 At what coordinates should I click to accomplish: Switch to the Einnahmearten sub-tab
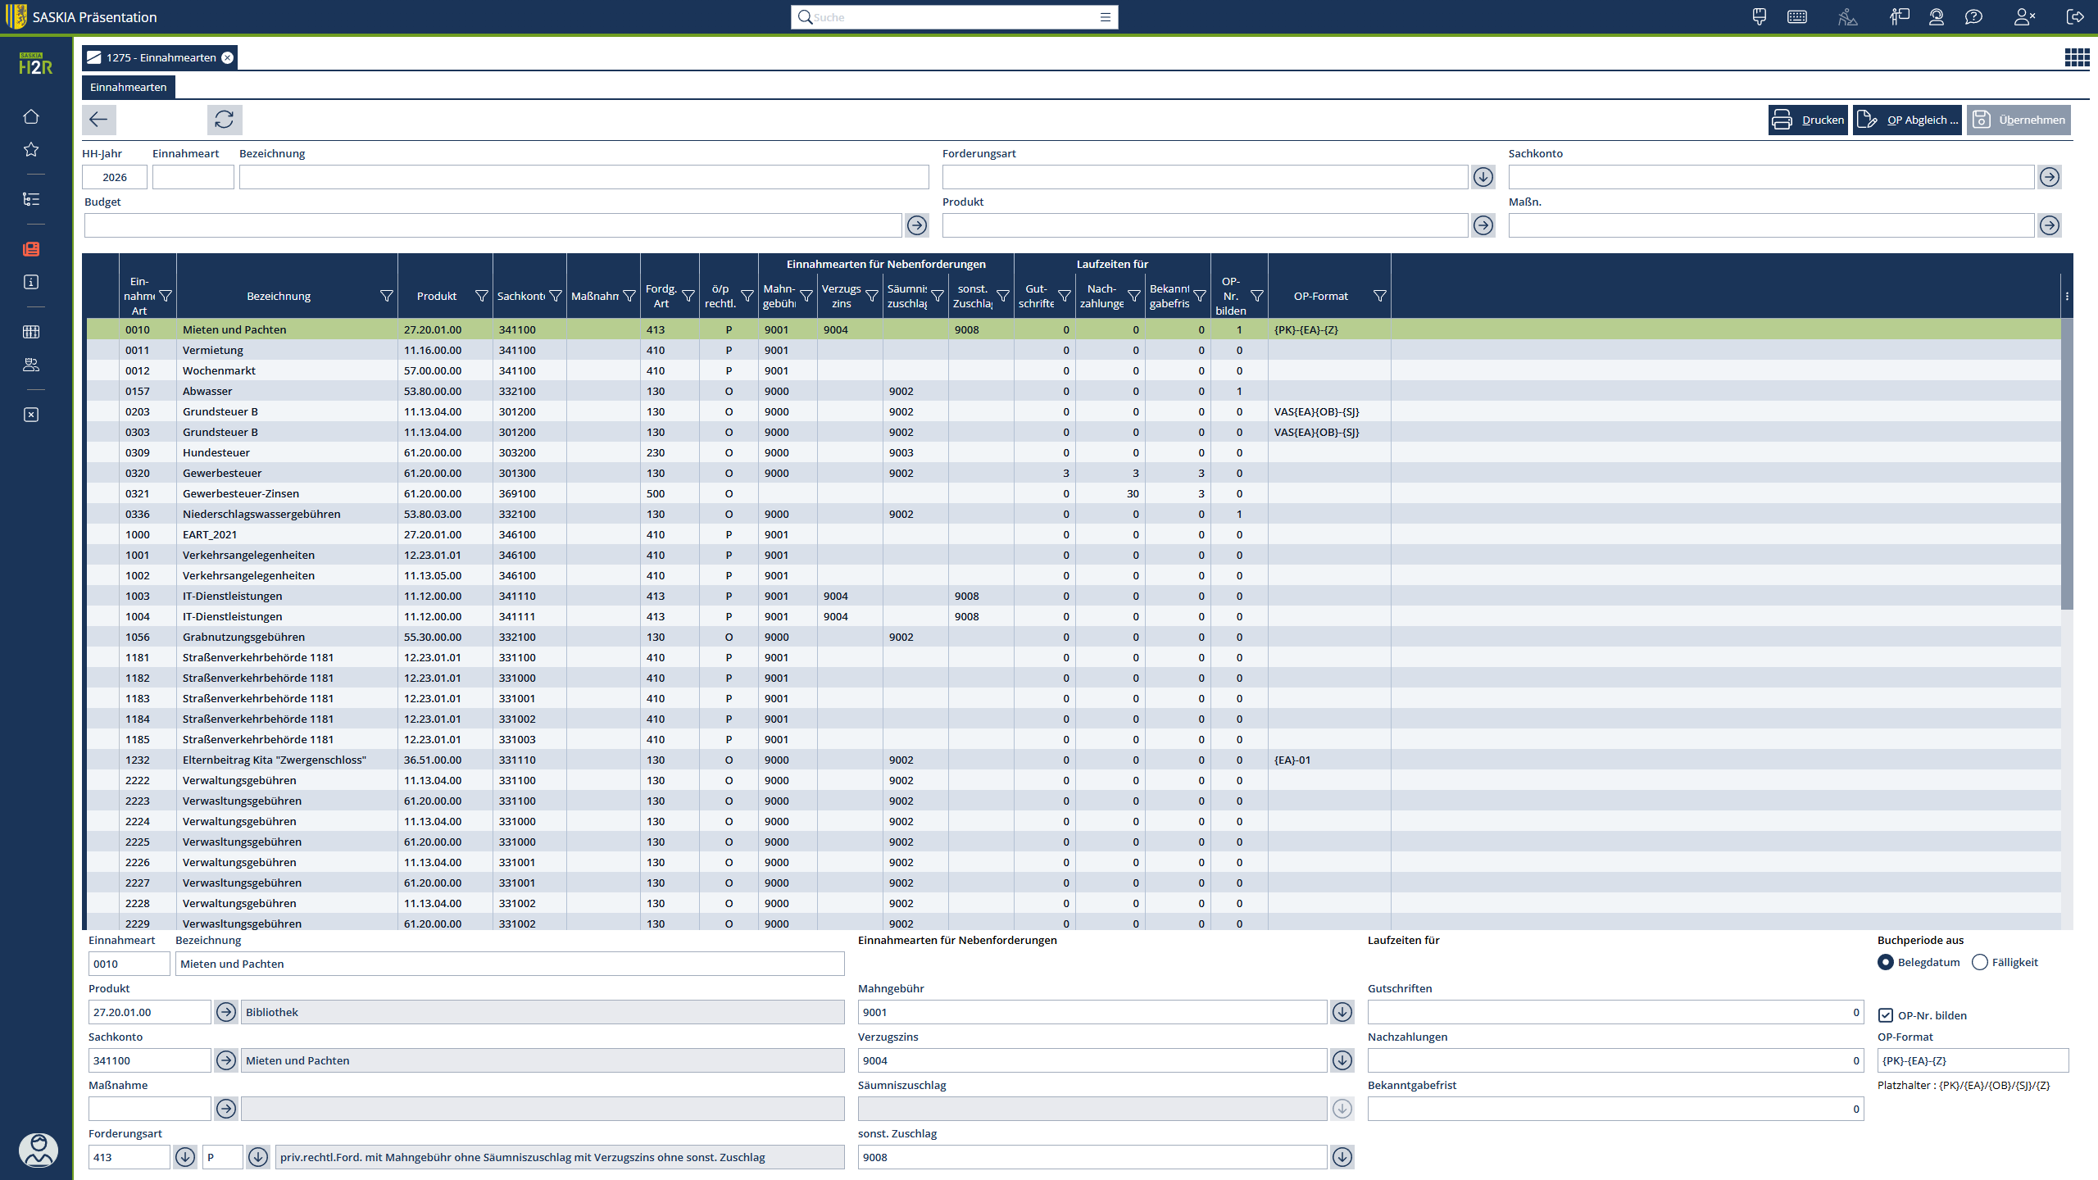pos(128,87)
